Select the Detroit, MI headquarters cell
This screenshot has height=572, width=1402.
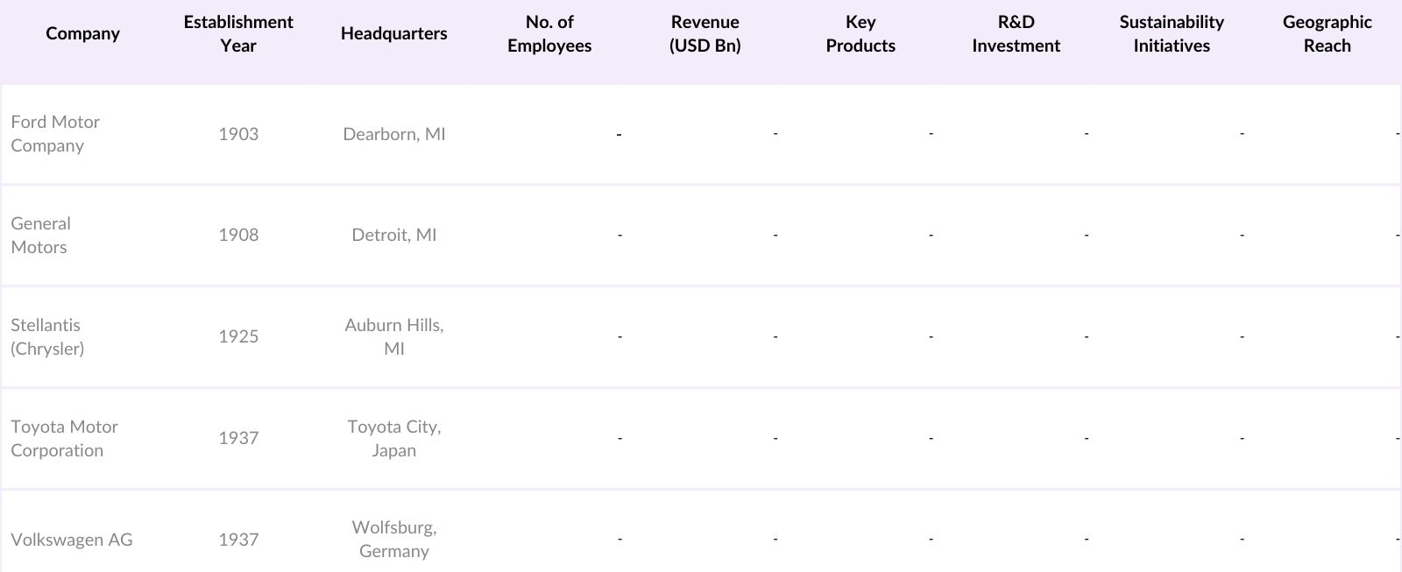click(393, 236)
